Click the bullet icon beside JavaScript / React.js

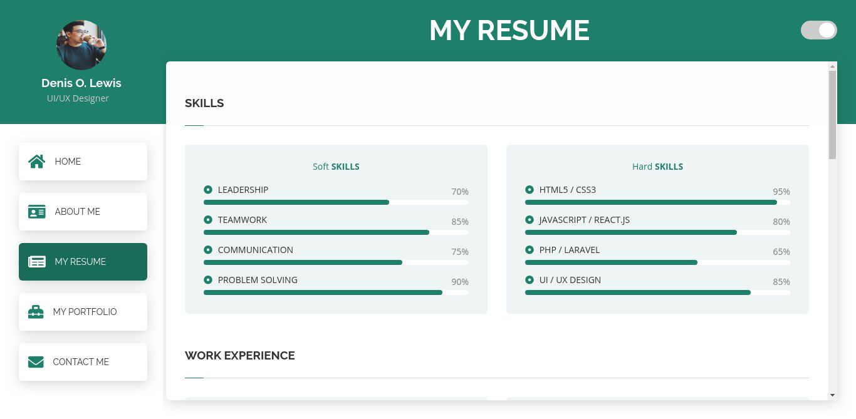click(x=530, y=220)
